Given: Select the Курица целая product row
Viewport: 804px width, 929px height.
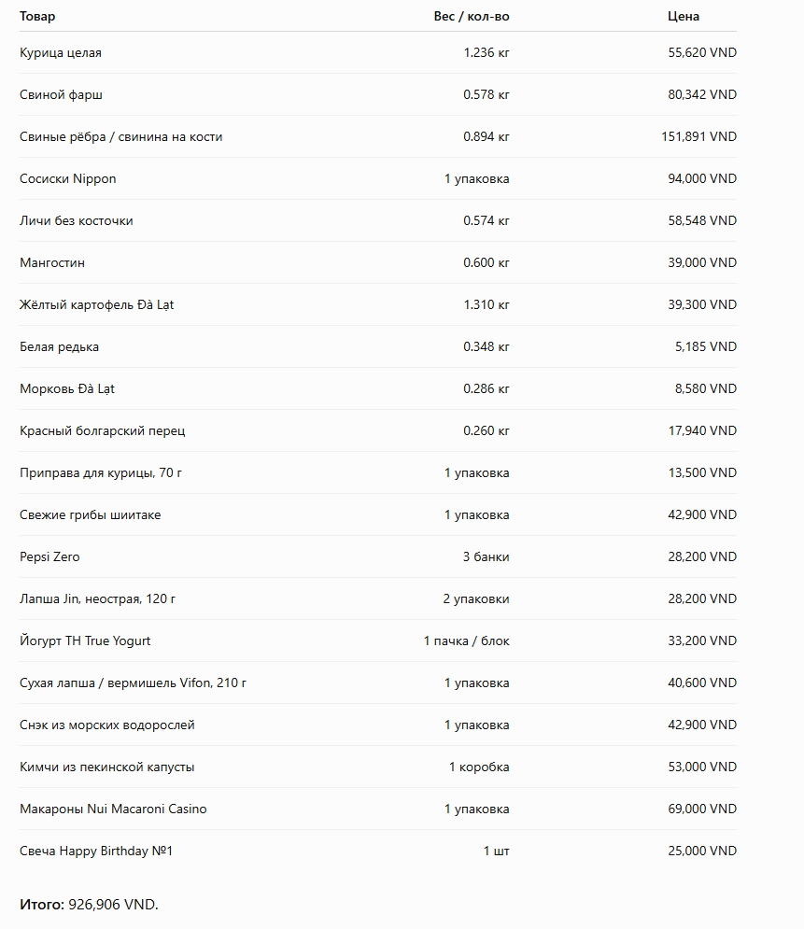Looking at the screenshot, I should (378, 52).
